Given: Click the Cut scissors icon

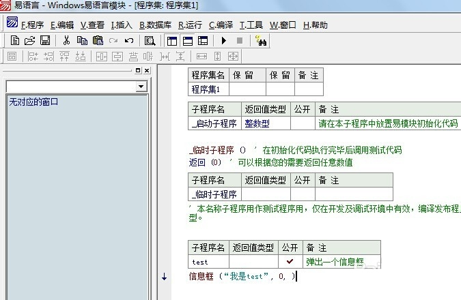Looking at the screenshot, I should [x=67, y=41].
